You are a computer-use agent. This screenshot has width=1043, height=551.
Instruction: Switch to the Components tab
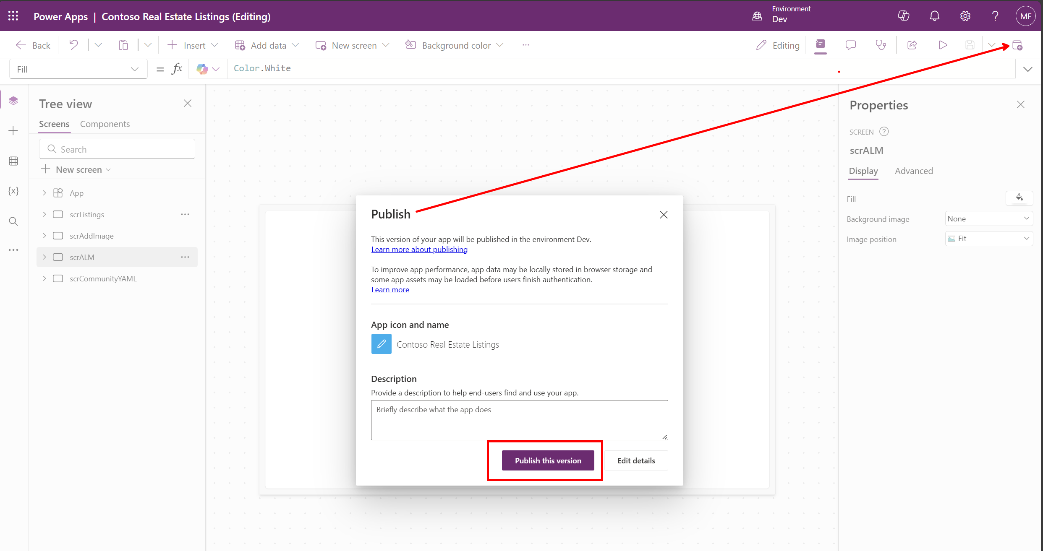(x=105, y=124)
